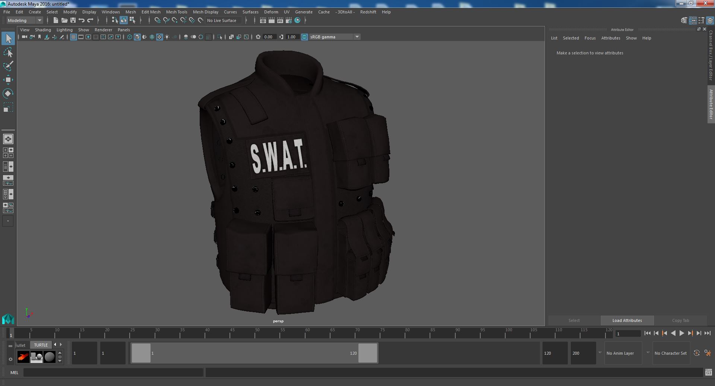
Task: Step back one key
Action: tap(664, 333)
